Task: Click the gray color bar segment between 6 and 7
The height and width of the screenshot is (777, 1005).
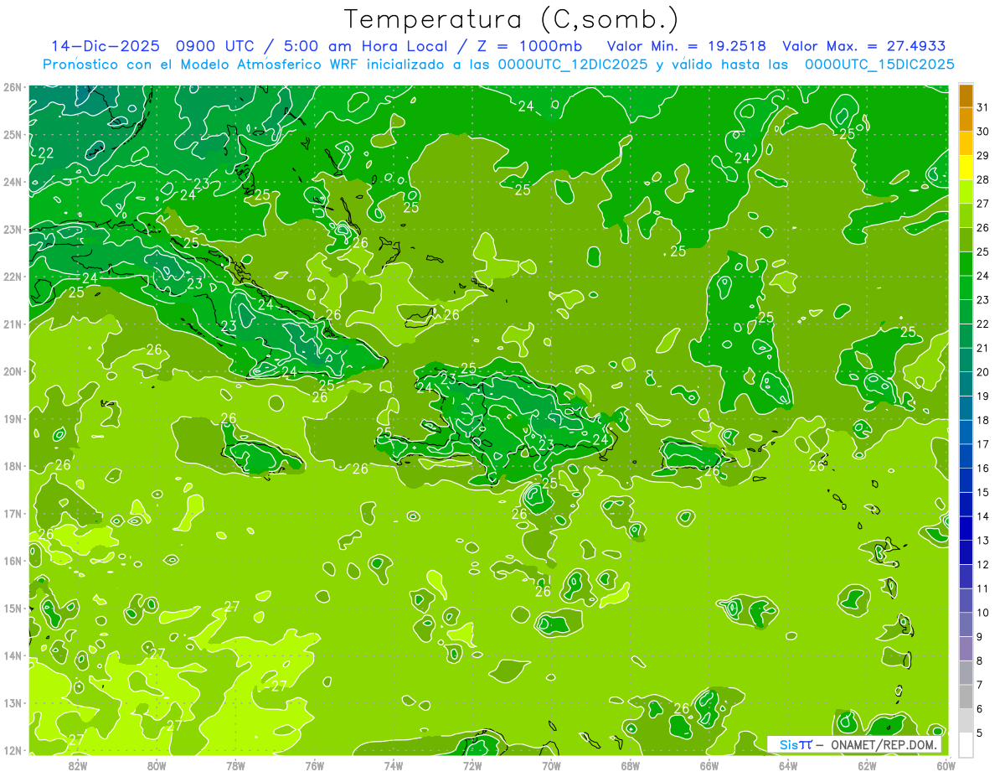Action: [x=966, y=697]
